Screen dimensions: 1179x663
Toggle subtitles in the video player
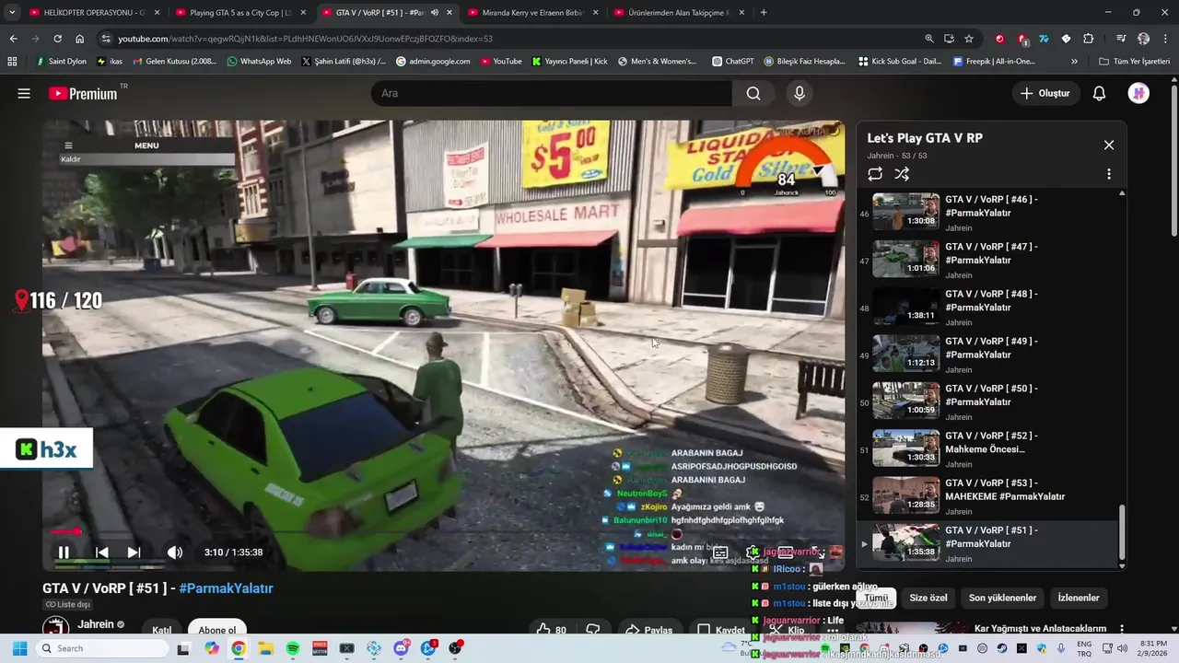720,552
